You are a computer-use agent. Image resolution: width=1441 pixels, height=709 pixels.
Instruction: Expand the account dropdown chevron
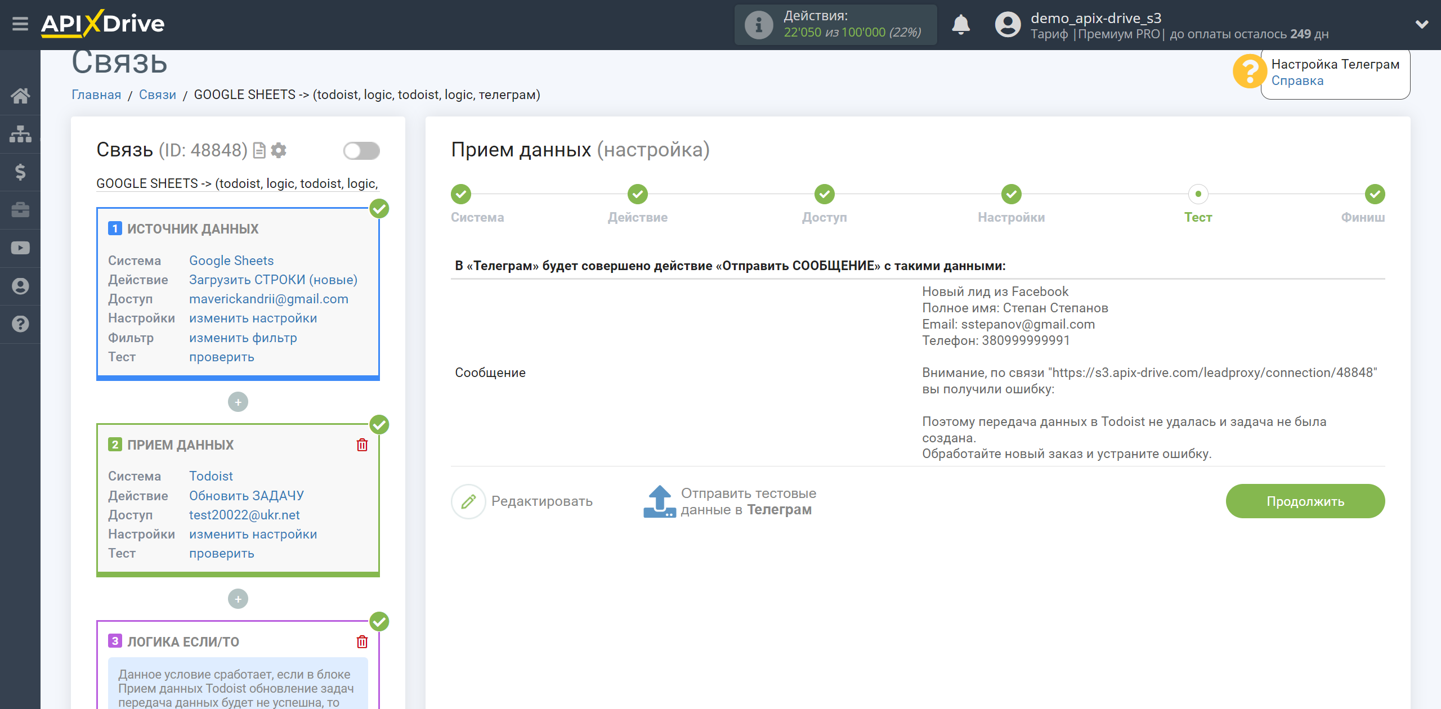point(1422,24)
